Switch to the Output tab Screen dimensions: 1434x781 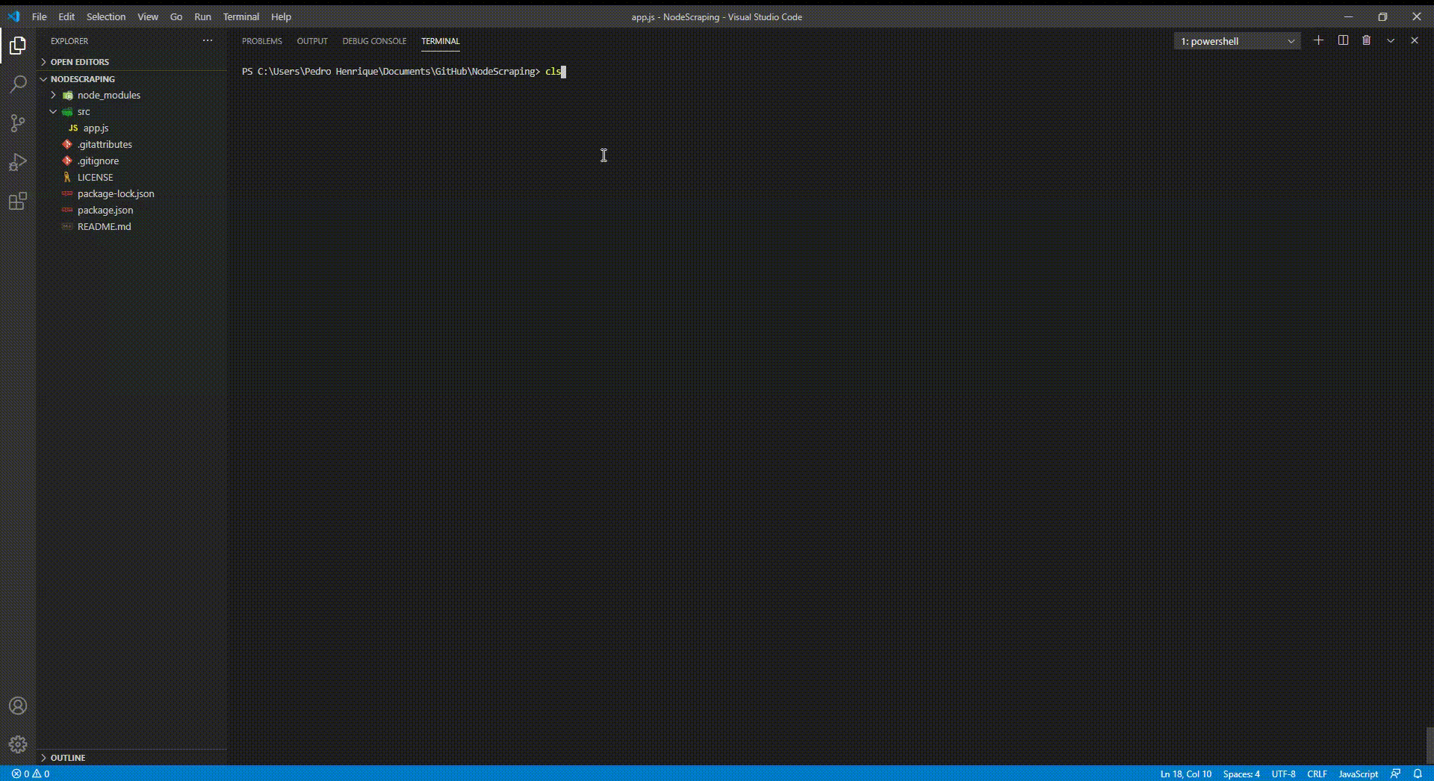[312, 41]
